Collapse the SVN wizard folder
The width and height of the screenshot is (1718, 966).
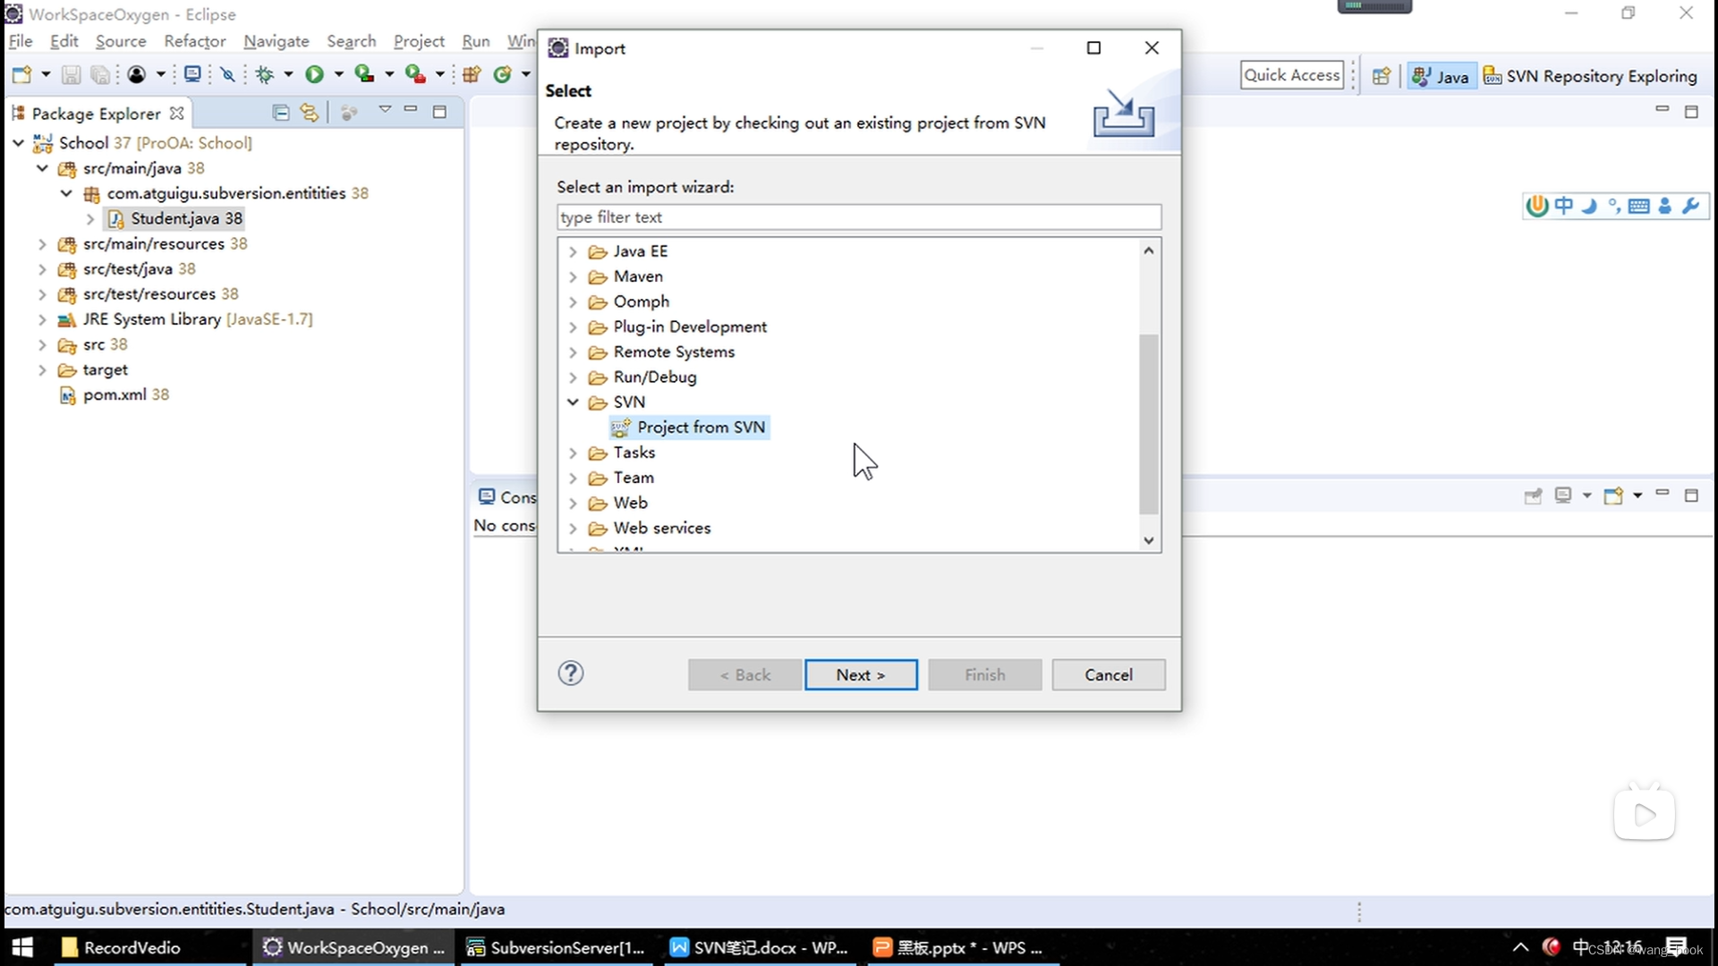click(573, 402)
